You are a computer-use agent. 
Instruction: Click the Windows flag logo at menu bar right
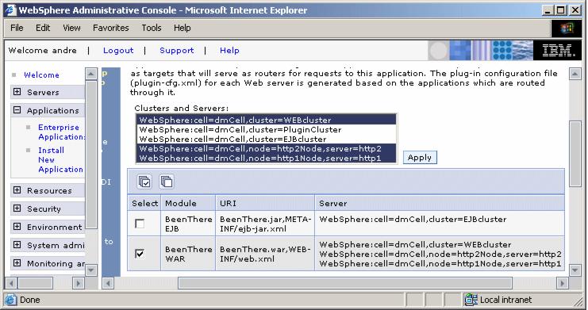click(567, 28)
